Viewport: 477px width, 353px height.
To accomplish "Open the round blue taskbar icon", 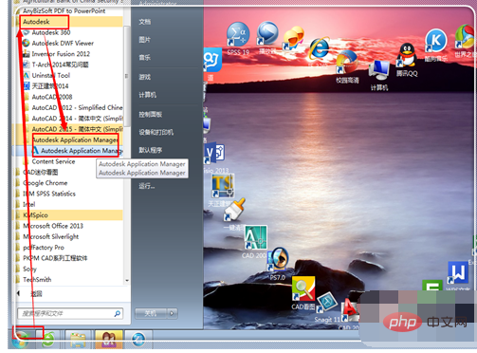I will [138, 340].
